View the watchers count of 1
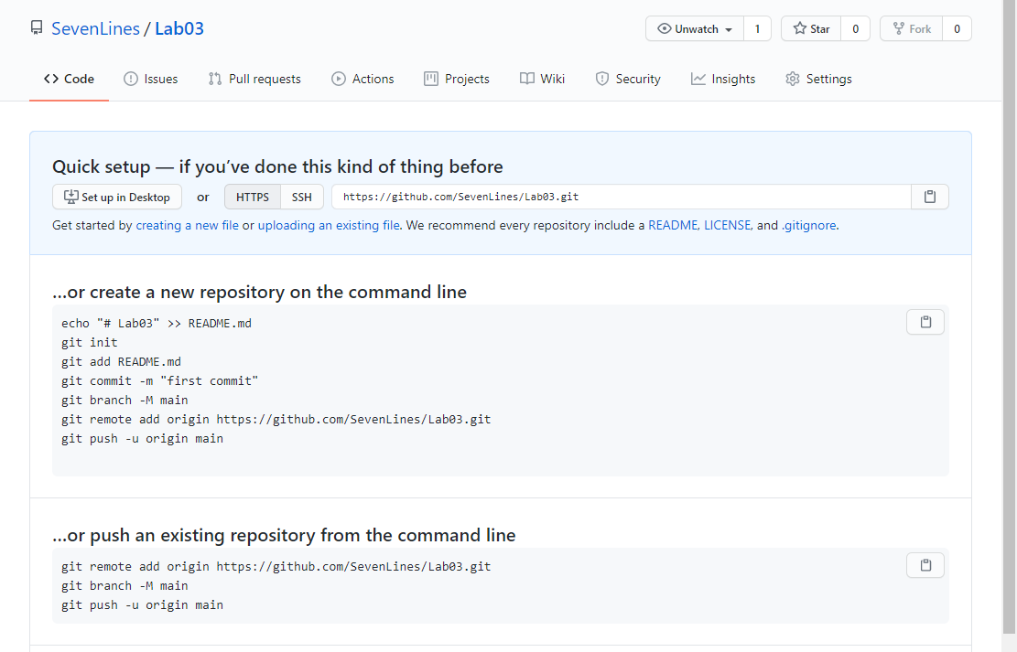 click(757, 28)
